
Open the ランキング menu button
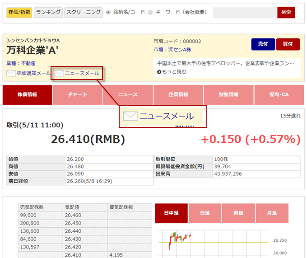48,12
